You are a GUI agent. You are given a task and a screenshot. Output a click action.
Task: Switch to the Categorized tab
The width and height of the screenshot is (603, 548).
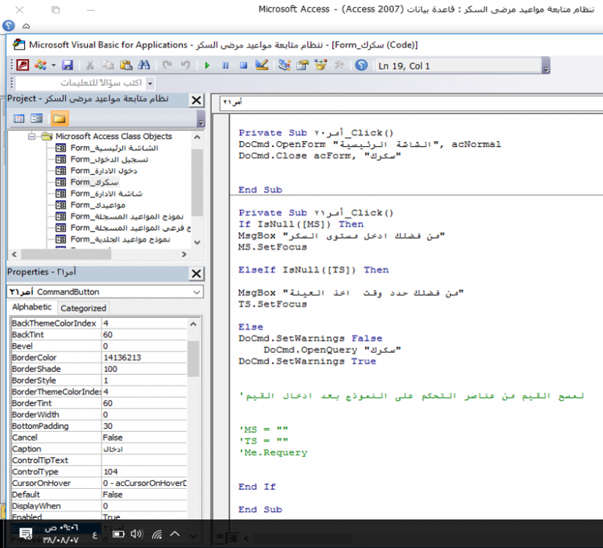83,308
